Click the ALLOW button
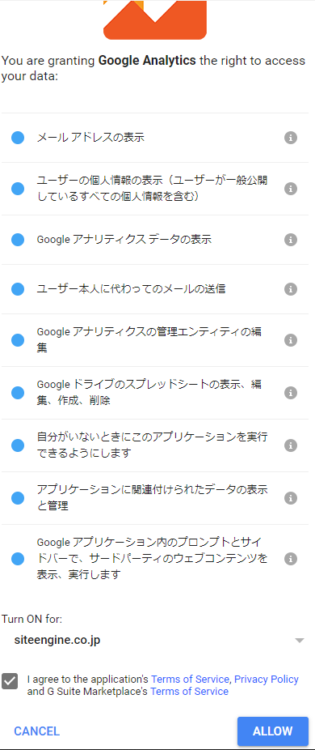This screenshot has width=315, height=750. [272, 731]
